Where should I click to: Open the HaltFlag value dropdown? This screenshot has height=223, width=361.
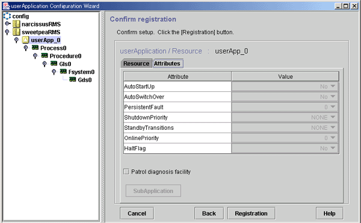coord(285,148)
